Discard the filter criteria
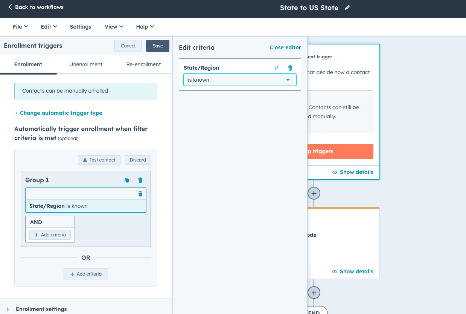The image size is (466, 314). [x=138, y=160]
